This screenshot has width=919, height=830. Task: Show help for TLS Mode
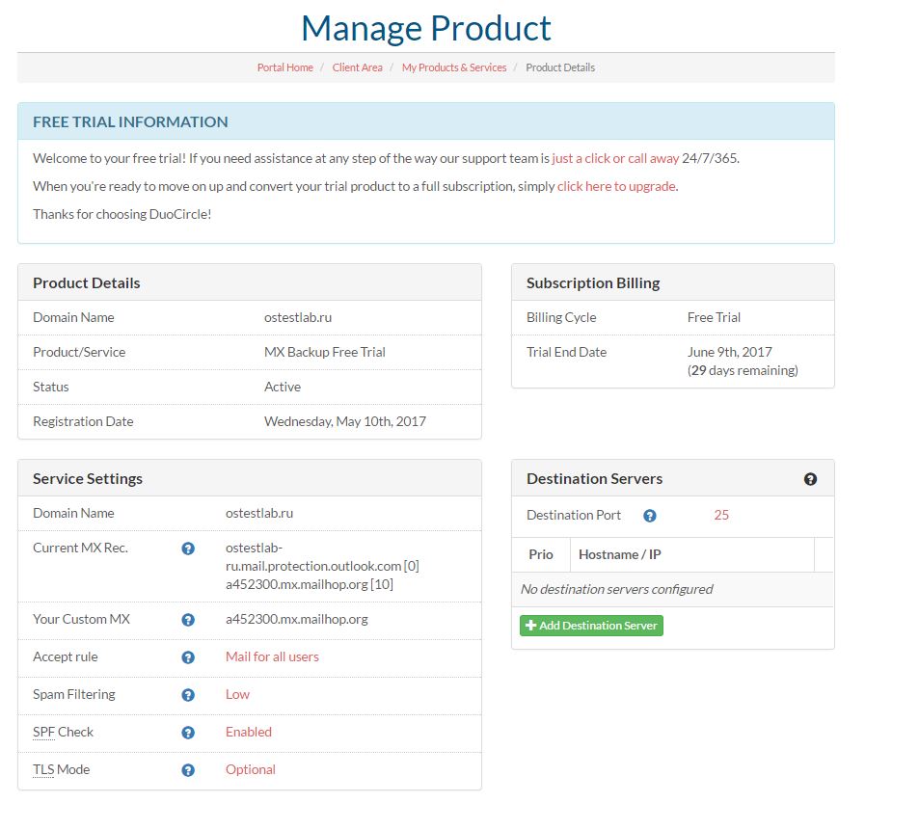188,770
